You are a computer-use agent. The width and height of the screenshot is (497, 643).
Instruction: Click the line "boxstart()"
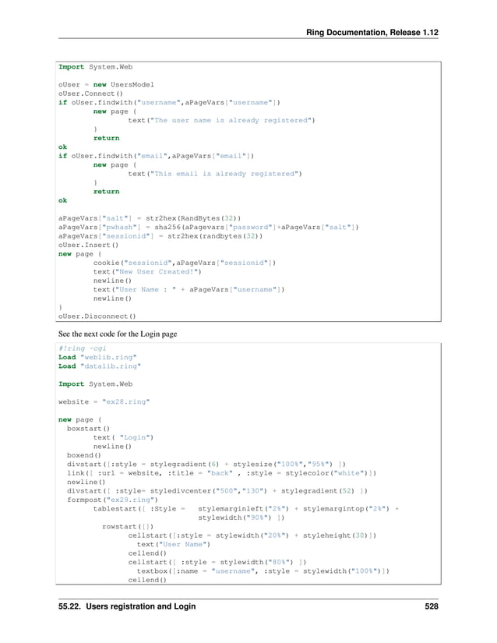tap(89, 429)
